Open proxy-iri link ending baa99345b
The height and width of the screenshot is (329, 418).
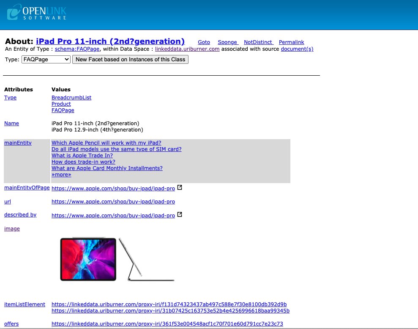170,310
